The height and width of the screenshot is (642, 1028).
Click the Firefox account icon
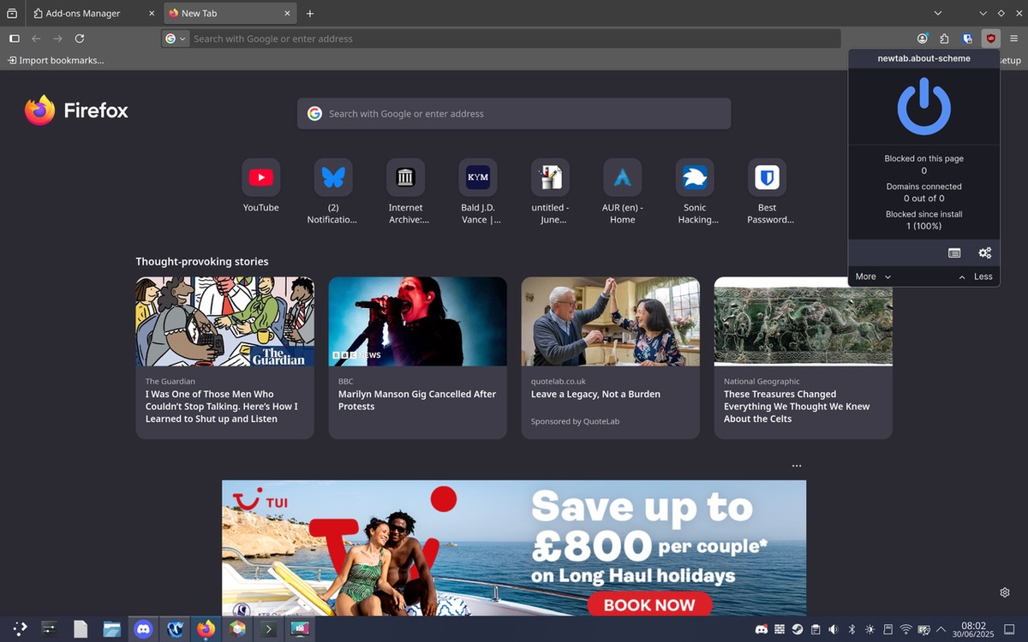[x=923, y=39]
